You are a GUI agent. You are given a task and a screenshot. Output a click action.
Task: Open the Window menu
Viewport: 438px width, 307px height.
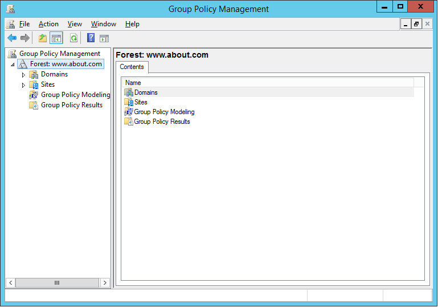coord(103,24)
